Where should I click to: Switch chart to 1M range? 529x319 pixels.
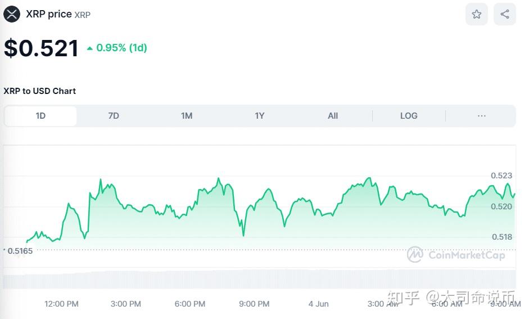tap(187, 116)
